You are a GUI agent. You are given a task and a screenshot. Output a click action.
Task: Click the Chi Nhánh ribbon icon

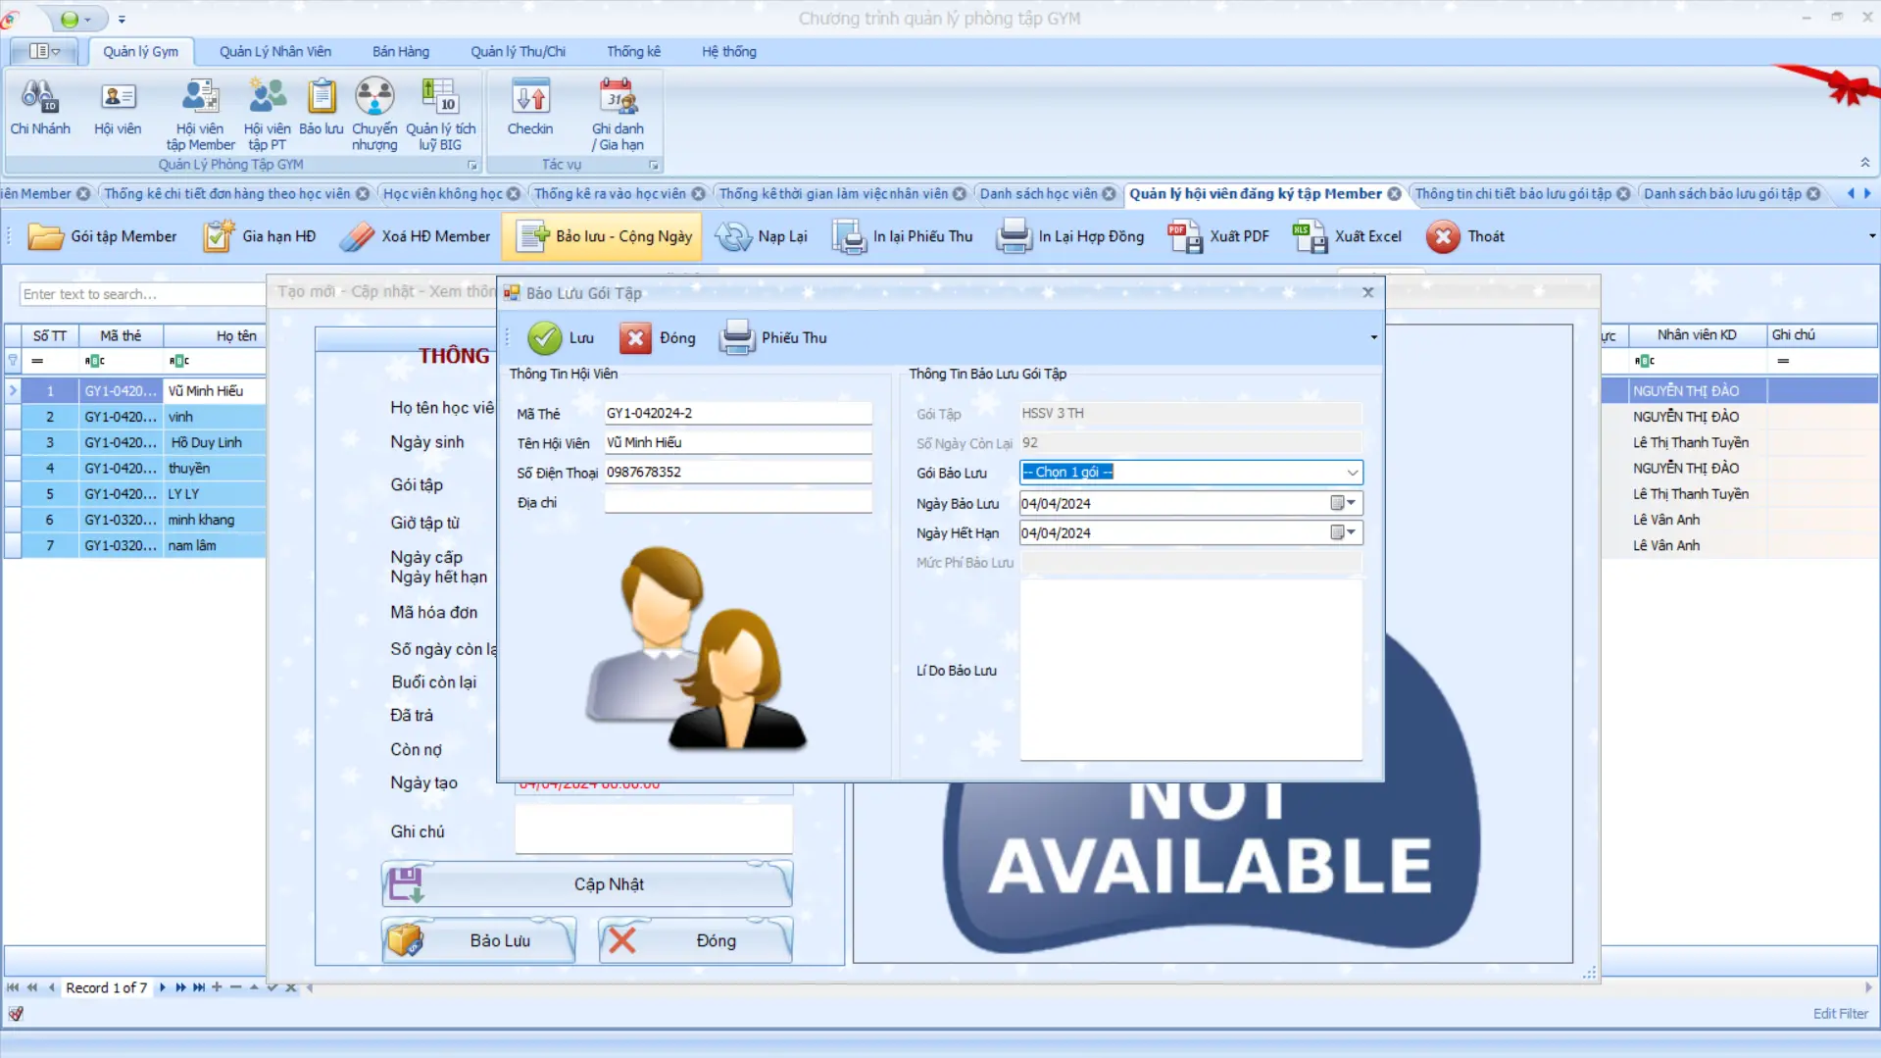point(39,98)
